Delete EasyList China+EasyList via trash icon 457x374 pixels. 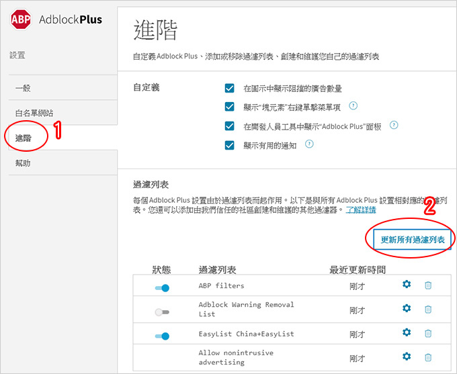428,333
